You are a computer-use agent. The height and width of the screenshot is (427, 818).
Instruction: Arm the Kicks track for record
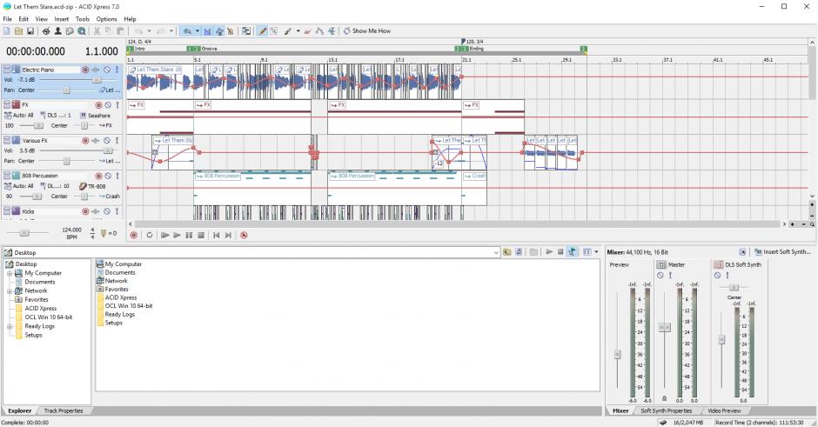[85, 211]
